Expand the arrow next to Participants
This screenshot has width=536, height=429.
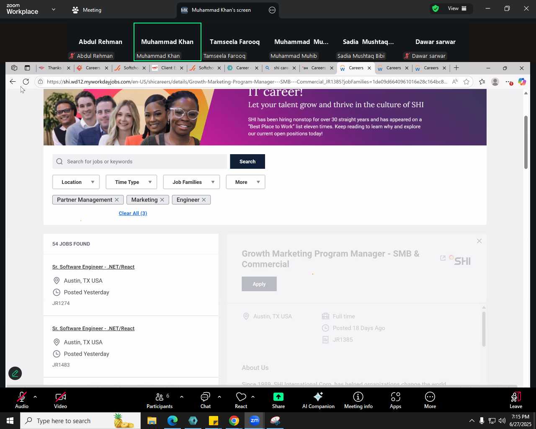(181, 396)
